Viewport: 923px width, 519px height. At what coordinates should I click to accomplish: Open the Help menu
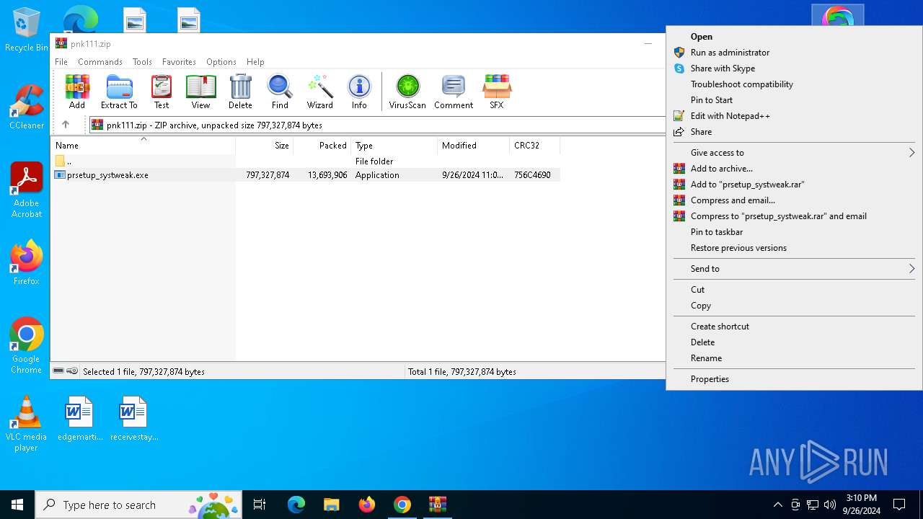(255, 62)
